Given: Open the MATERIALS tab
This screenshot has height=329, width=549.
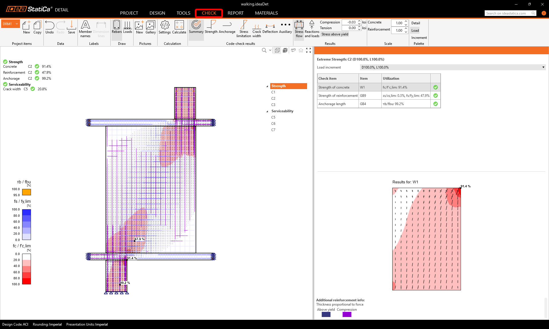Looking at the screenshot, I should [266, 13].
